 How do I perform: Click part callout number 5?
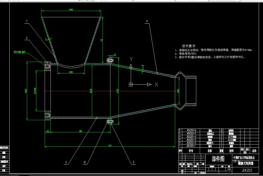(134, 162)
